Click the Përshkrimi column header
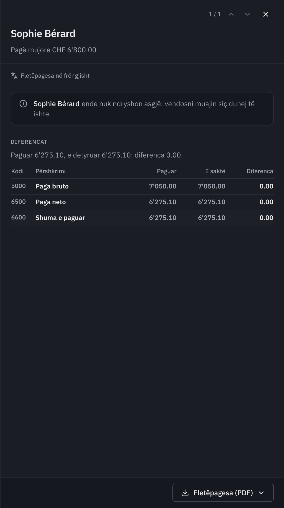 [51, 171]
